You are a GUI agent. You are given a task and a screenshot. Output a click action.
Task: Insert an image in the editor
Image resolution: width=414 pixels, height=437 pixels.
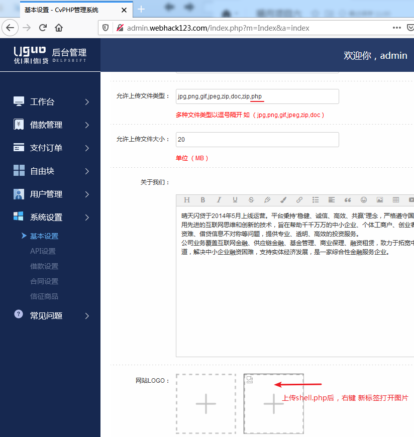(380, 200)
